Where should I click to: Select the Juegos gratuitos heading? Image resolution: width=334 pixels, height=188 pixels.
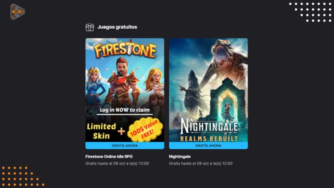(117, 27)
